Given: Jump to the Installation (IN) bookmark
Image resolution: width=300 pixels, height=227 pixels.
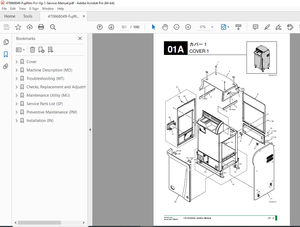Looking at the screenshot, I should [40, 121].
